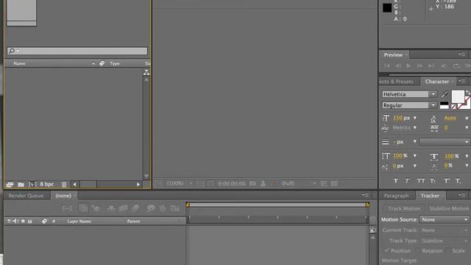The image size is (471, 265).
Task: Open the (100%) magnification dropdown in viewer
Action: [180, 183]
